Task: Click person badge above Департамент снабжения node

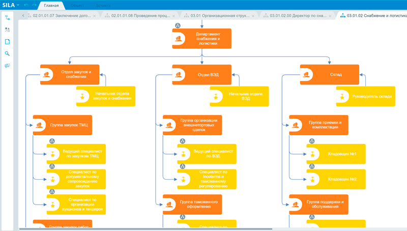Action: pyautogui.click(x=178, y=24)
